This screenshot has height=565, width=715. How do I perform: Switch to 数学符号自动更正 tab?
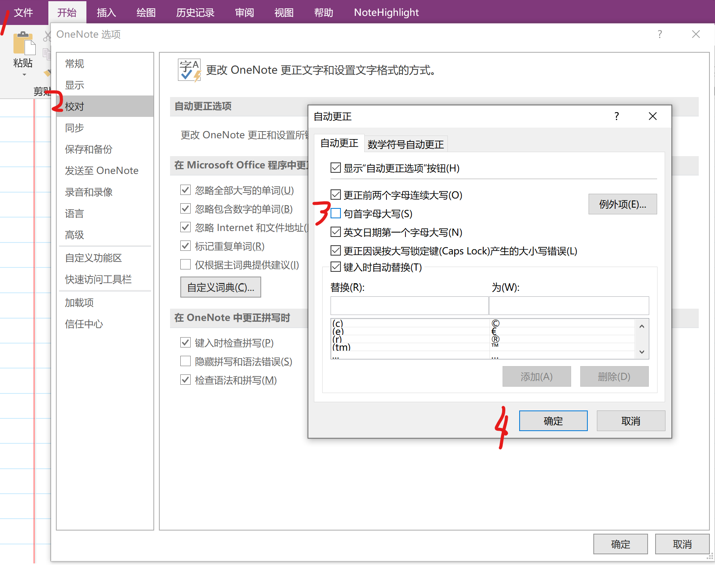click(x=406, y=144)
